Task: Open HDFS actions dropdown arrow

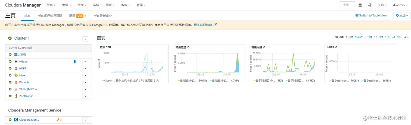Action: coord(85,69)
